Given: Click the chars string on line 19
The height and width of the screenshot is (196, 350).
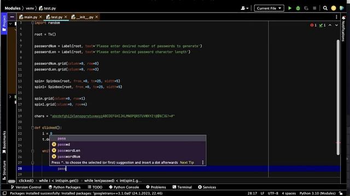Looking at the screenshot, I should 113,116.
